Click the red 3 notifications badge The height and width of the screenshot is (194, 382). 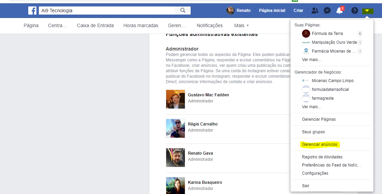pyautogui.click(x=342, y=8)
